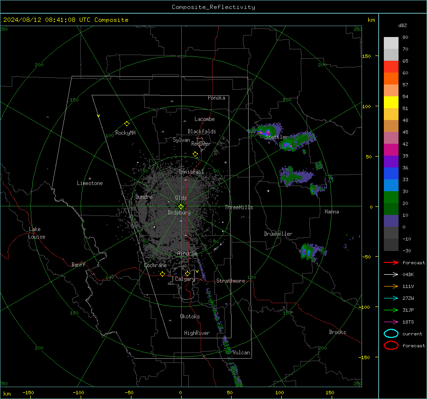Click the yellow diamond marker above Calgary
The image size is (427, 399).
[x=187, y=273]
